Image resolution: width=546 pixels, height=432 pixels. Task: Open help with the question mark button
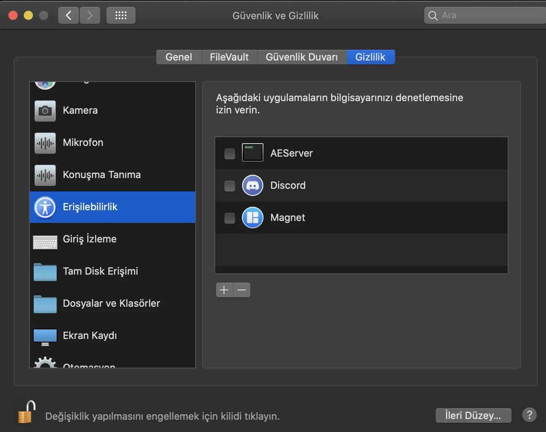[x=529, y=415]
